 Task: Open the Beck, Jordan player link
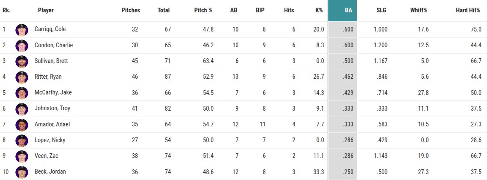(x=50, y=172)
